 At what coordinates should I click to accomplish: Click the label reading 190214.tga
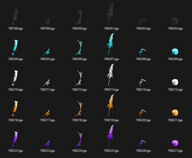point(143,90)
